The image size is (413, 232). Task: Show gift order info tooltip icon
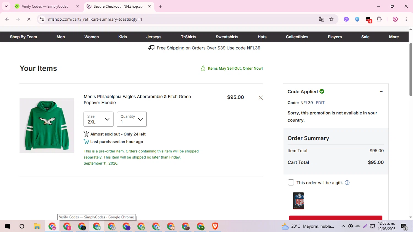tap(347, 183)
